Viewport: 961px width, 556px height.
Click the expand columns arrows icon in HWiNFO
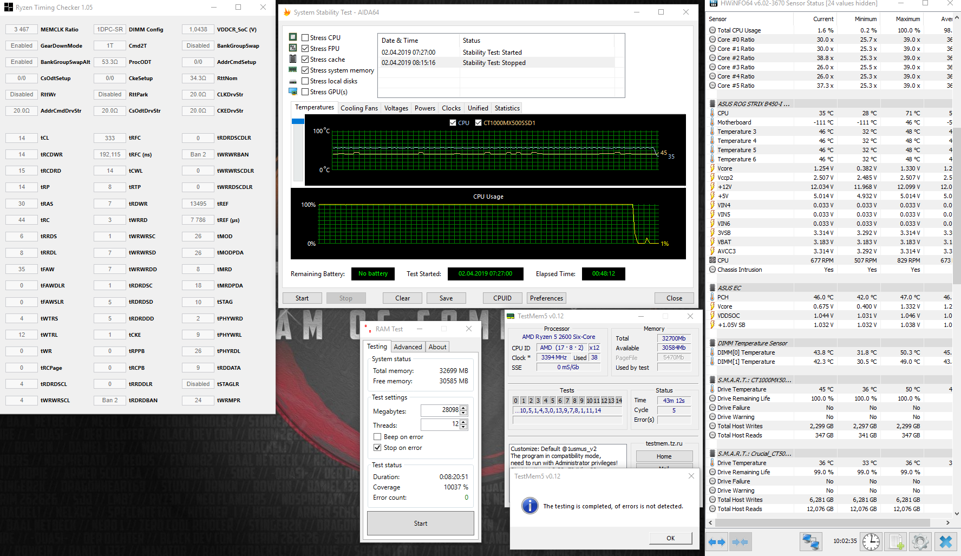click(717, 542)
